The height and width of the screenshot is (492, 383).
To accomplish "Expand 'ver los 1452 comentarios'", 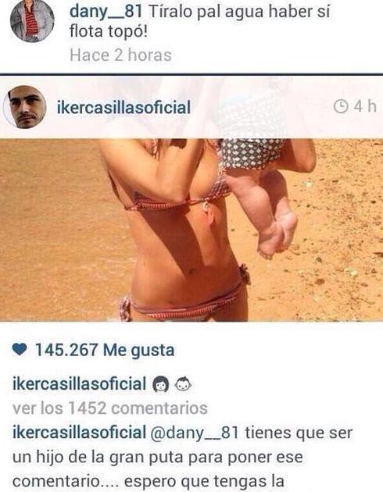I will pos(110,408).
